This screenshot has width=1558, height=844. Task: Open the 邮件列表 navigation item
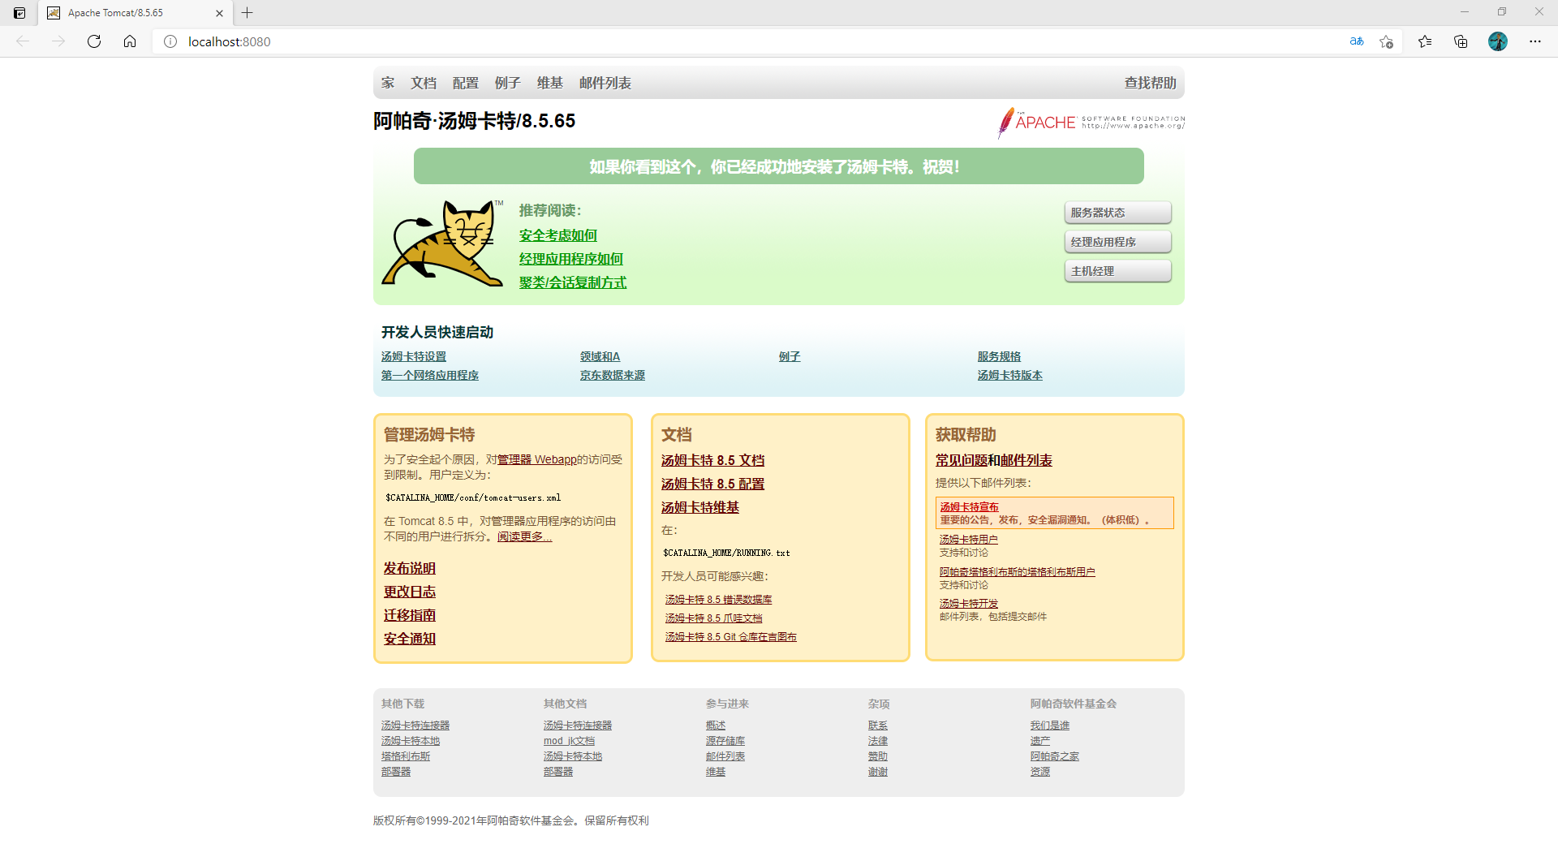click(605, 83)
